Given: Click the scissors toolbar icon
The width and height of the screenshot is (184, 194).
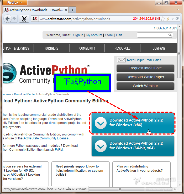Looking at the screenshot, I should [x=24, y=19].
